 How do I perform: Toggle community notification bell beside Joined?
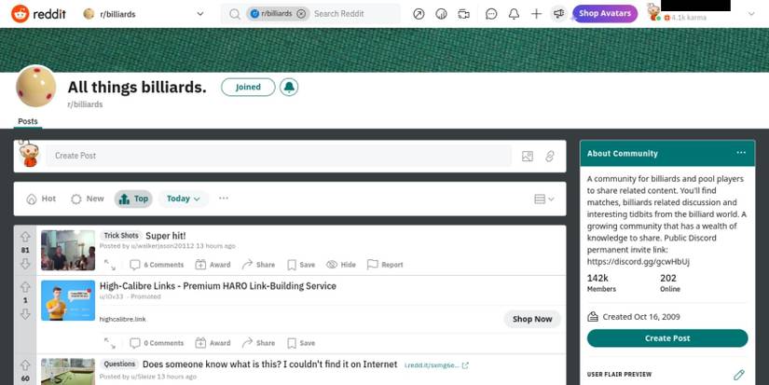pos(289,87)
